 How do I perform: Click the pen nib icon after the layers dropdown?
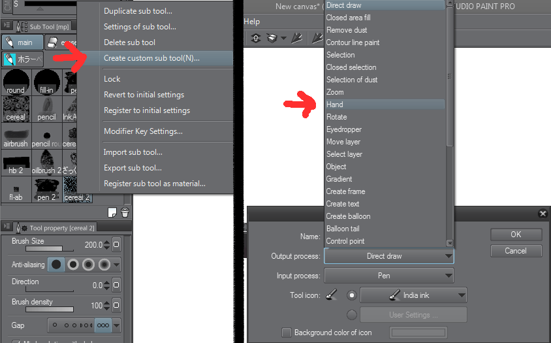(297, 38)
